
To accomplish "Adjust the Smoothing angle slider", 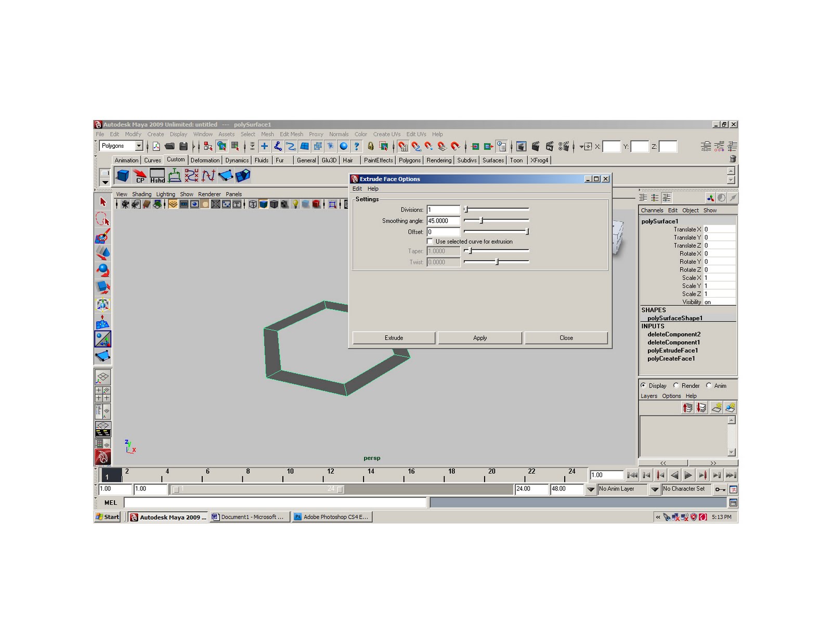I will click(x=482, y=221).
